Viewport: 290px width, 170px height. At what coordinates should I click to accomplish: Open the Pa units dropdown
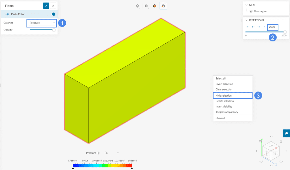pyautogui.click(x=112, y=153)
